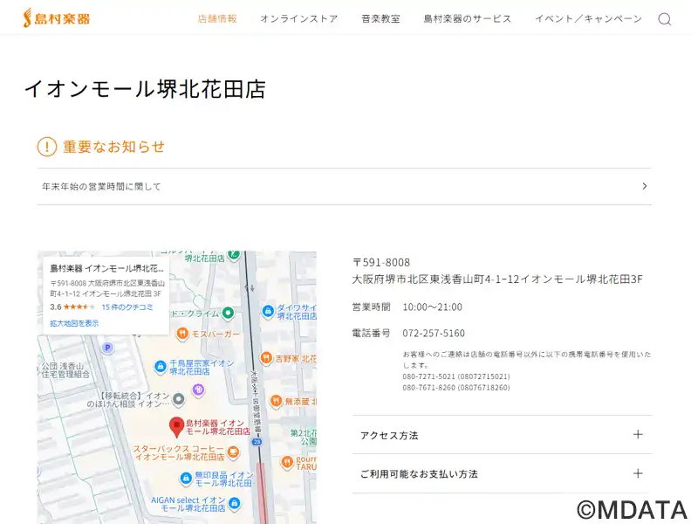Click the Yoshinoya restaurant map icon
The width and height of the screenshot is (698, 524).
point(268,358)
